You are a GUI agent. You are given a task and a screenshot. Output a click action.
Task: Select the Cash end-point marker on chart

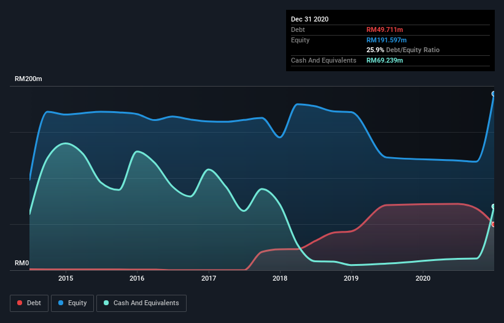tap(494, 206)
